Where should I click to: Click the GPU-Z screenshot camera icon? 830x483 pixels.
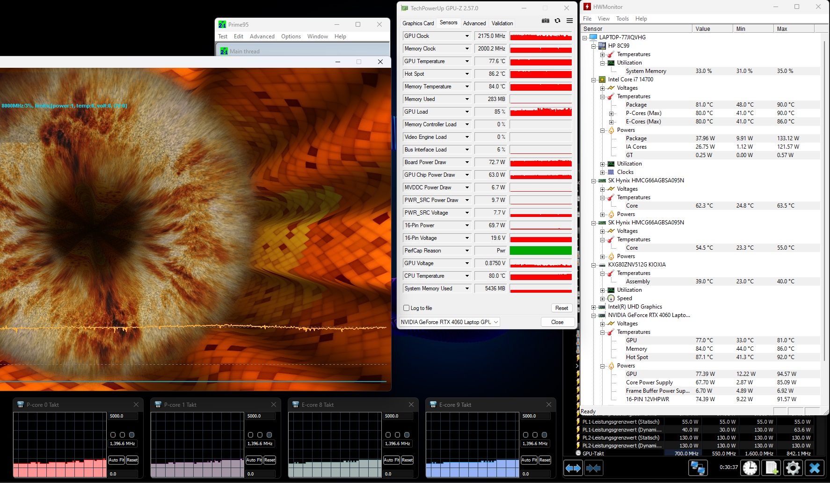click(x=545, y=21)
